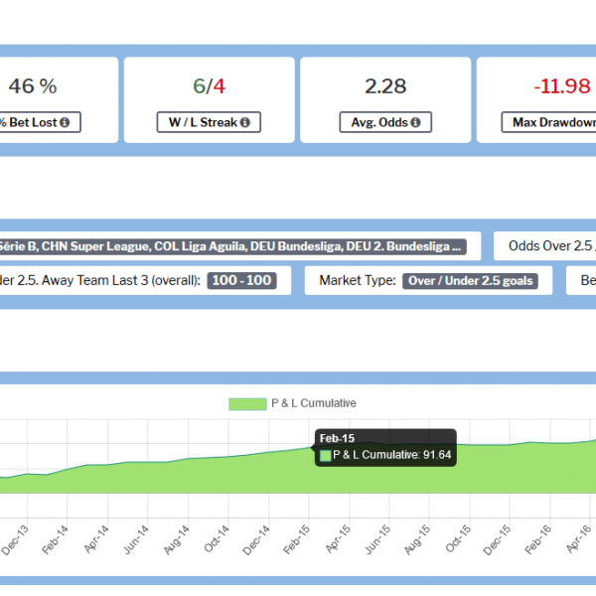Toggle P & L Cumulative legend swatch
The width and height of the screenshot is (596, 596).
tap(247, 403)
